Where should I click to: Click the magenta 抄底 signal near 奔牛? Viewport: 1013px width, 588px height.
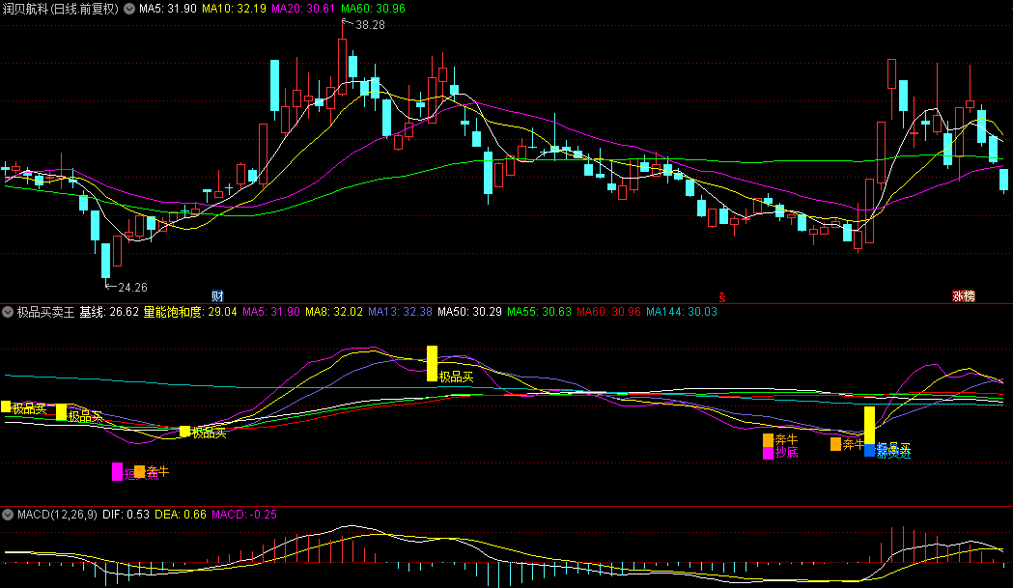click(x=769, y=453)
